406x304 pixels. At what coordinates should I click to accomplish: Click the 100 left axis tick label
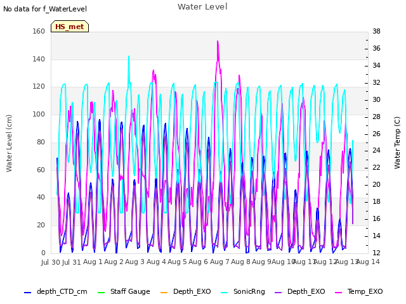click(39, 114)
